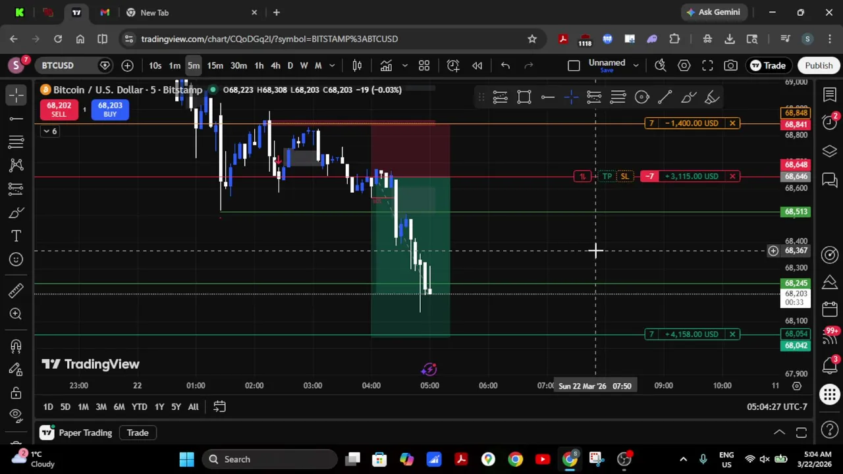Open the Indicators menu
843x474 pixels.
point(386,65)
